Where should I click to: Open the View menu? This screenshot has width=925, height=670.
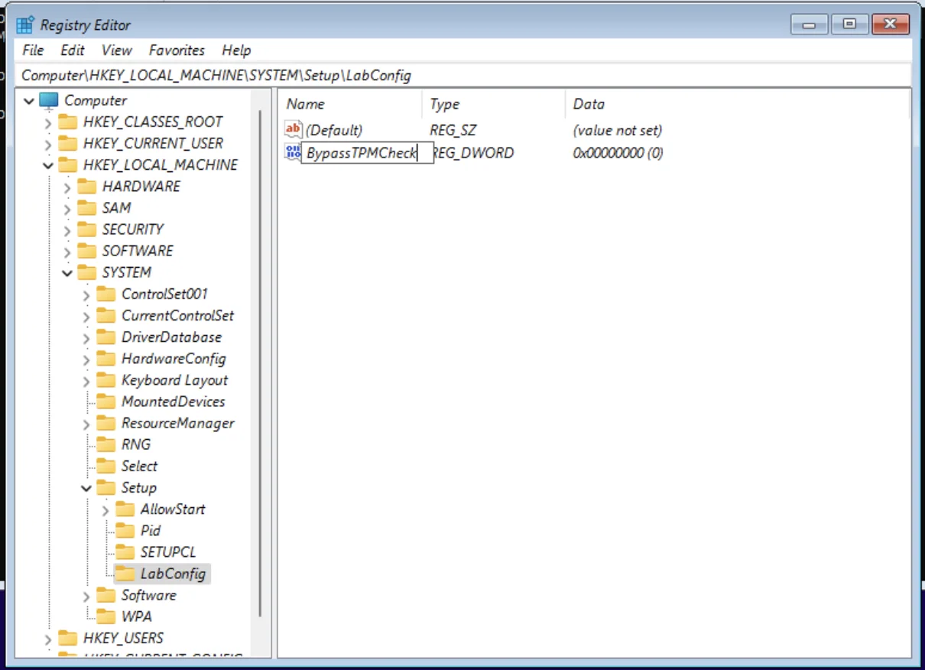tap(116, 50)
